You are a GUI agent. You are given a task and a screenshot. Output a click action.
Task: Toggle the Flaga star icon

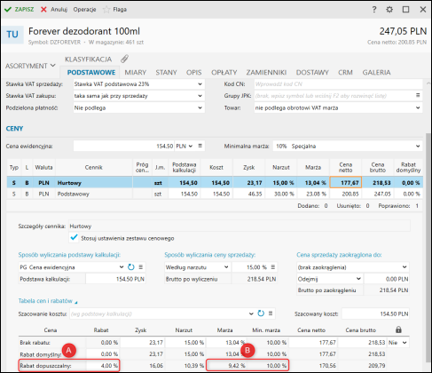106,10
